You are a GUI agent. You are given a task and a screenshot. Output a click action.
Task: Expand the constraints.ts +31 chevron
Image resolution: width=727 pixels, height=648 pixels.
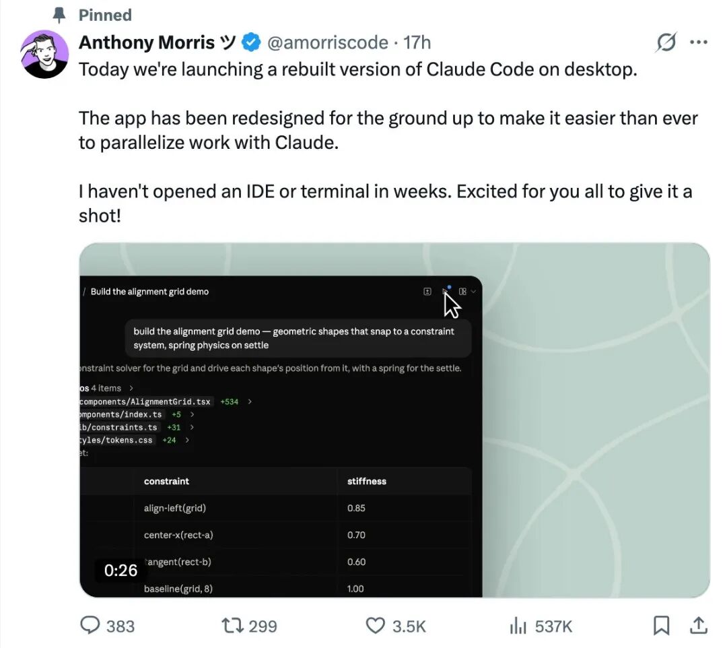click(x=192, y=427)
